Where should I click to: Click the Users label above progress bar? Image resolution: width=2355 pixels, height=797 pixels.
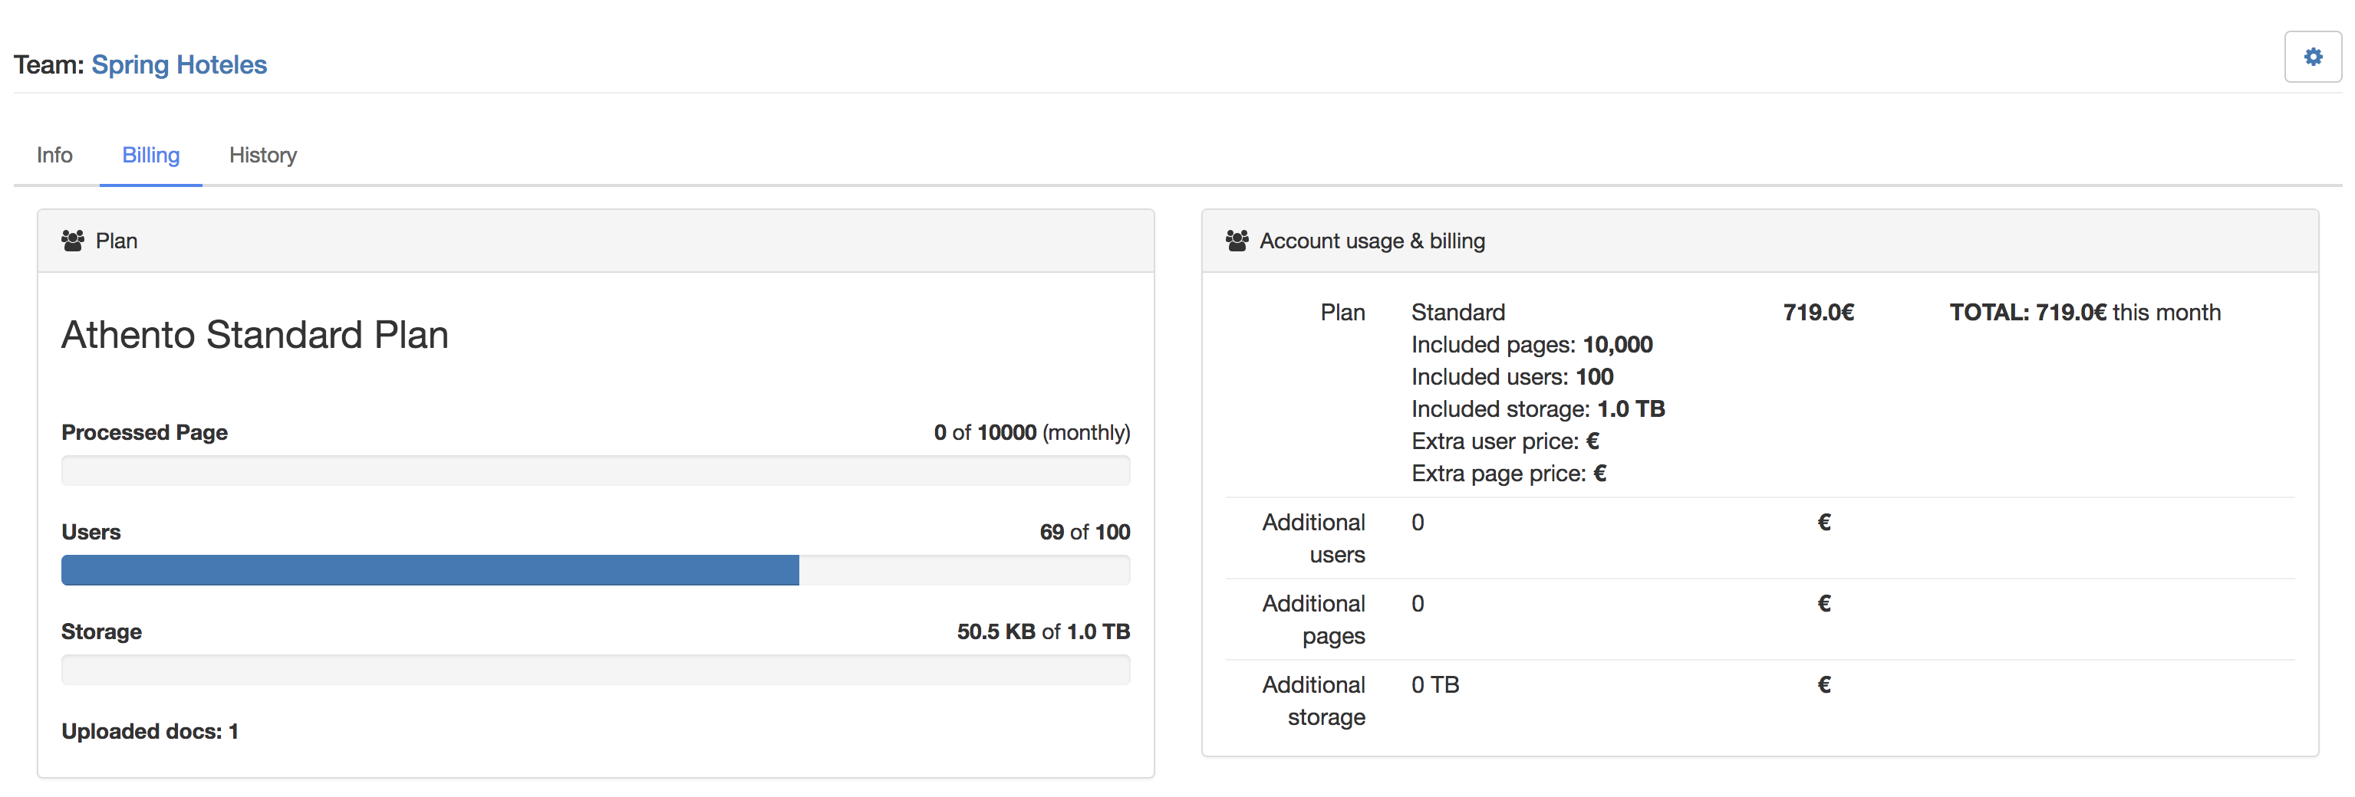click(91, 533)
